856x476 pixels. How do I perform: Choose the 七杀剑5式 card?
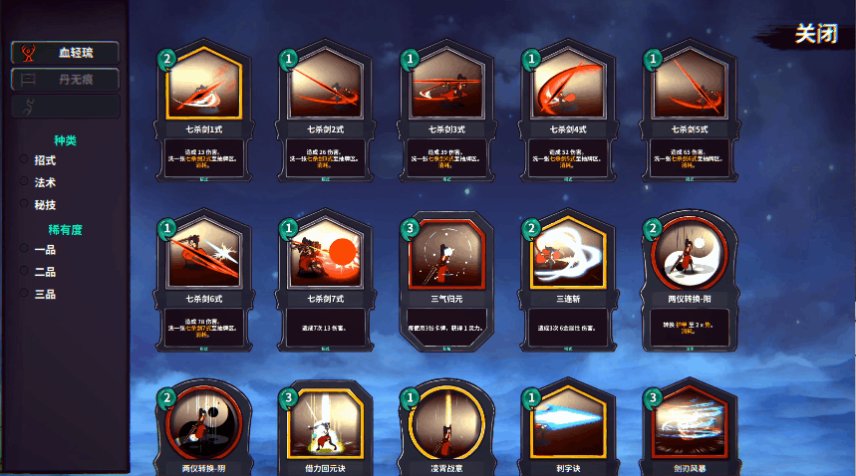[x=690, y=111]
